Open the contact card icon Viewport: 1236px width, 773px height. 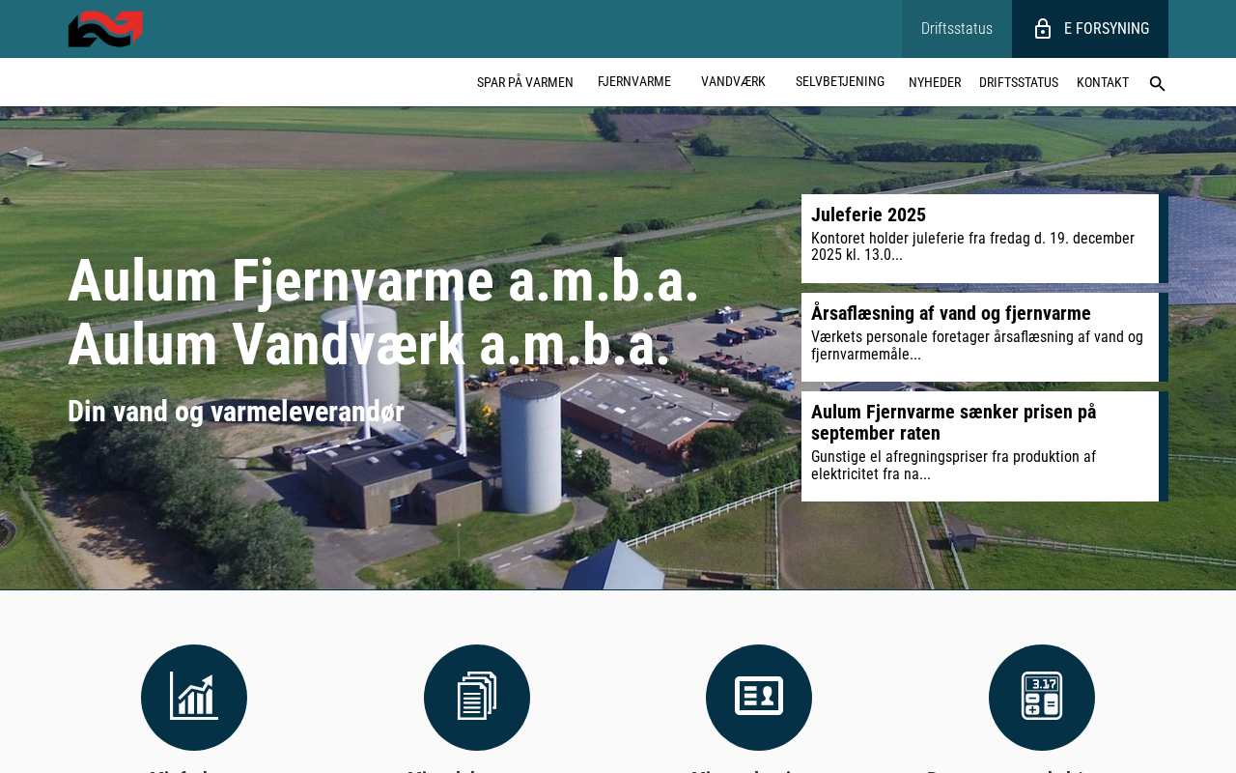759,698
